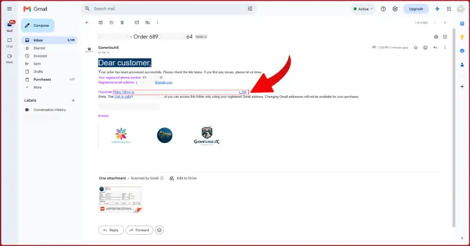
Task: Open the account profile avatar
Action: click(461, 9)
